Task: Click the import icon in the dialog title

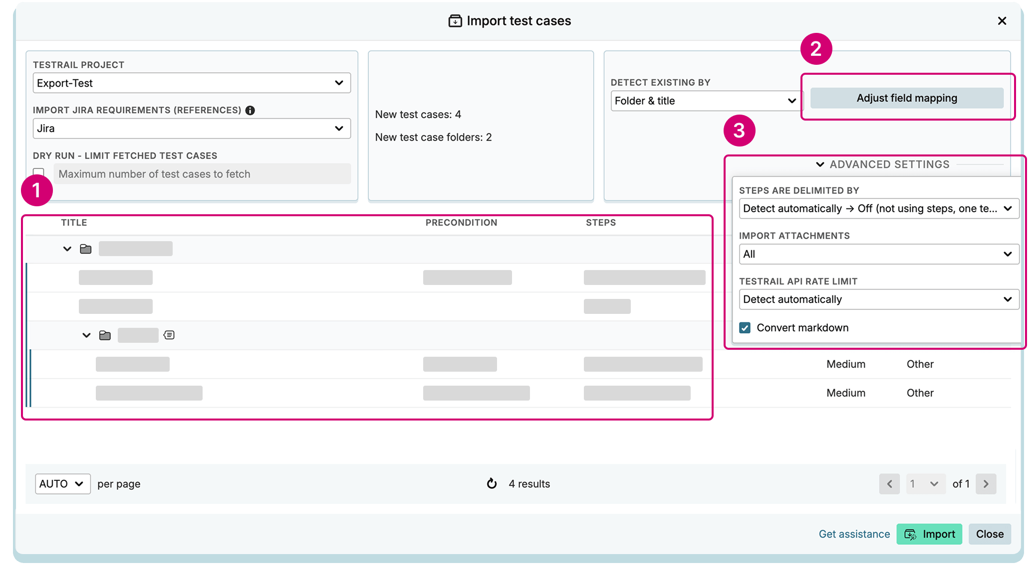Action: point(455,20)
